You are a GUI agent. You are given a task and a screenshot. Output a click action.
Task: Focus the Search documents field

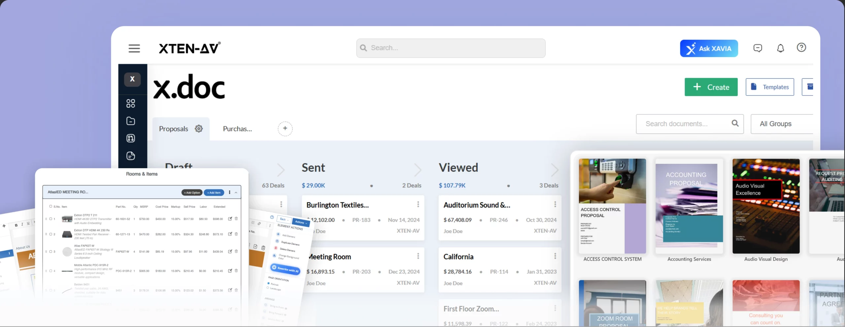pyautogui.click(x=690, y=124)
